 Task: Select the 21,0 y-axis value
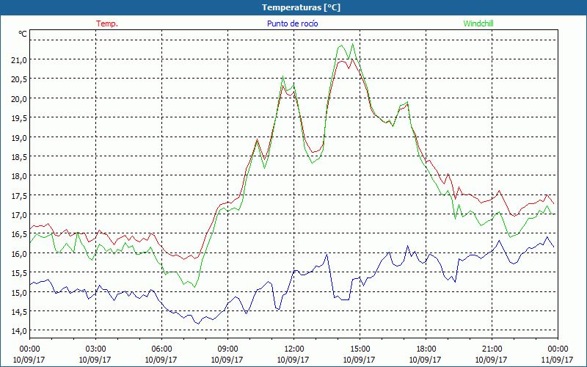20,59
